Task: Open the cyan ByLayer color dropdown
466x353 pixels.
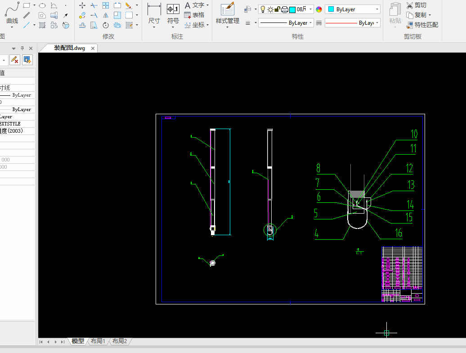Action: point(377,9)
